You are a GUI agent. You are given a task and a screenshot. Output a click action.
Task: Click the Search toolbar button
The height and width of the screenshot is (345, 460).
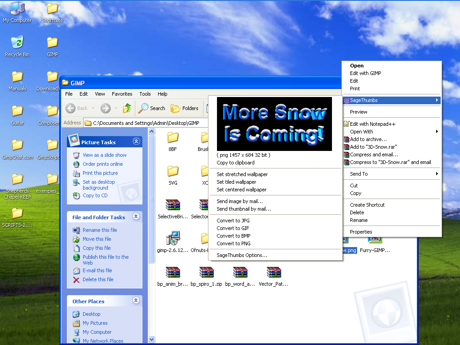[x=152, y=108]
